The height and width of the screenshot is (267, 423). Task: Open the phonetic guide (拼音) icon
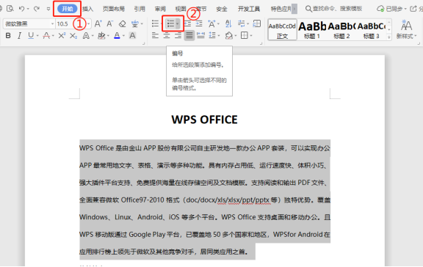point(135,23)
